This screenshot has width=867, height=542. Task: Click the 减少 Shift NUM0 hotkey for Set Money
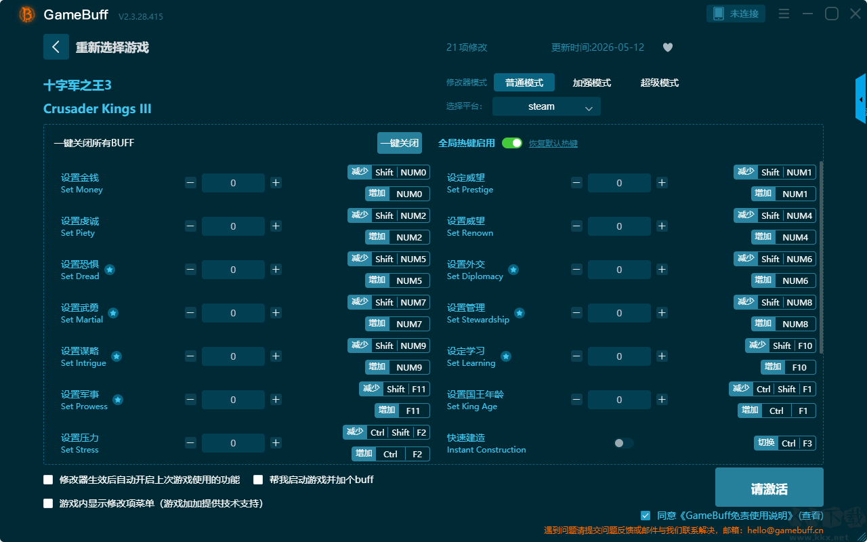coord(389,172)
